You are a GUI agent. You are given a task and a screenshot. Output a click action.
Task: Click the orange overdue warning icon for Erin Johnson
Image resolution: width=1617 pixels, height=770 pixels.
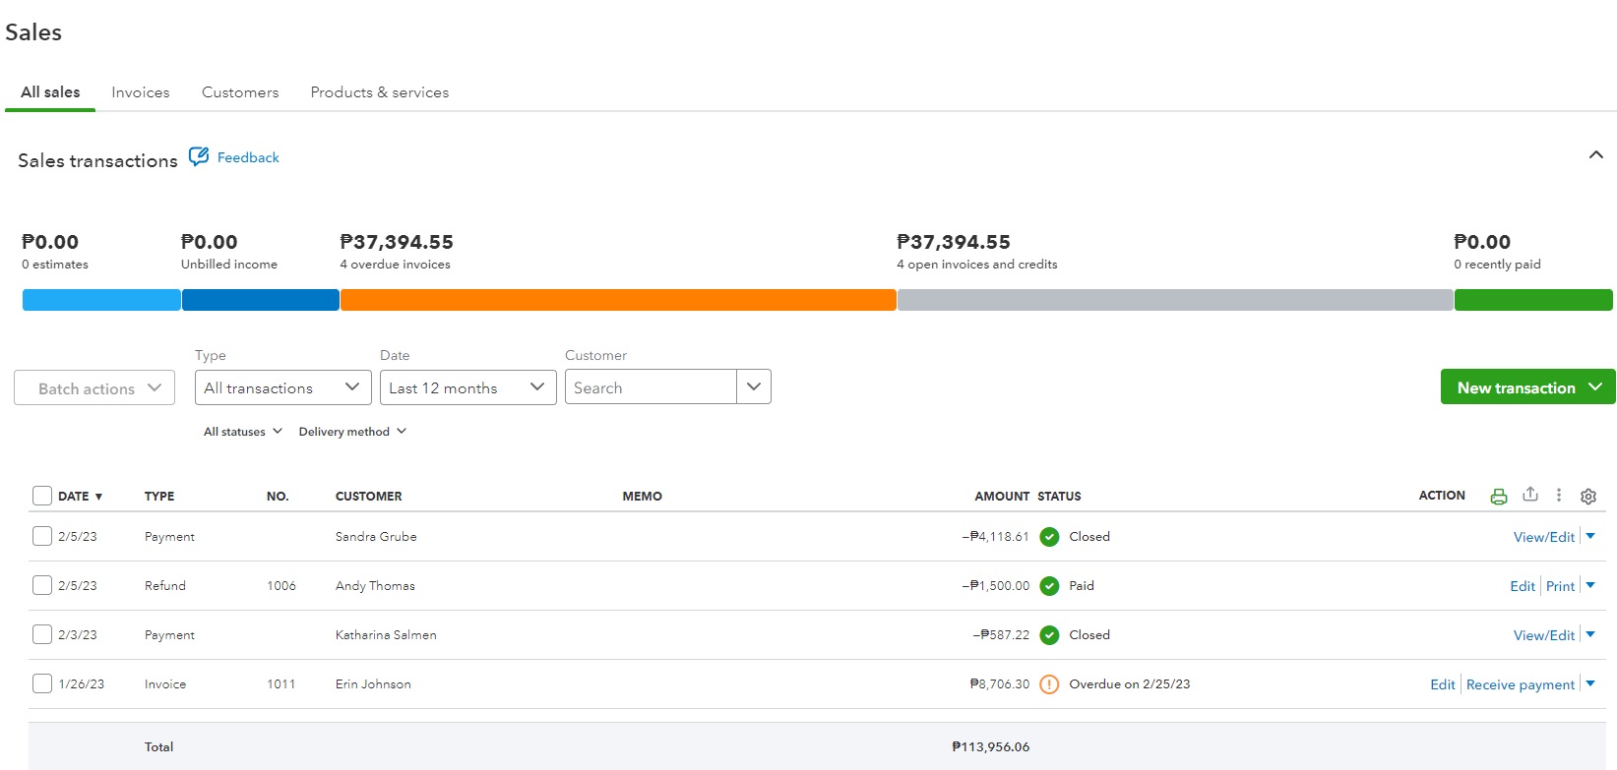[1049, 684]
